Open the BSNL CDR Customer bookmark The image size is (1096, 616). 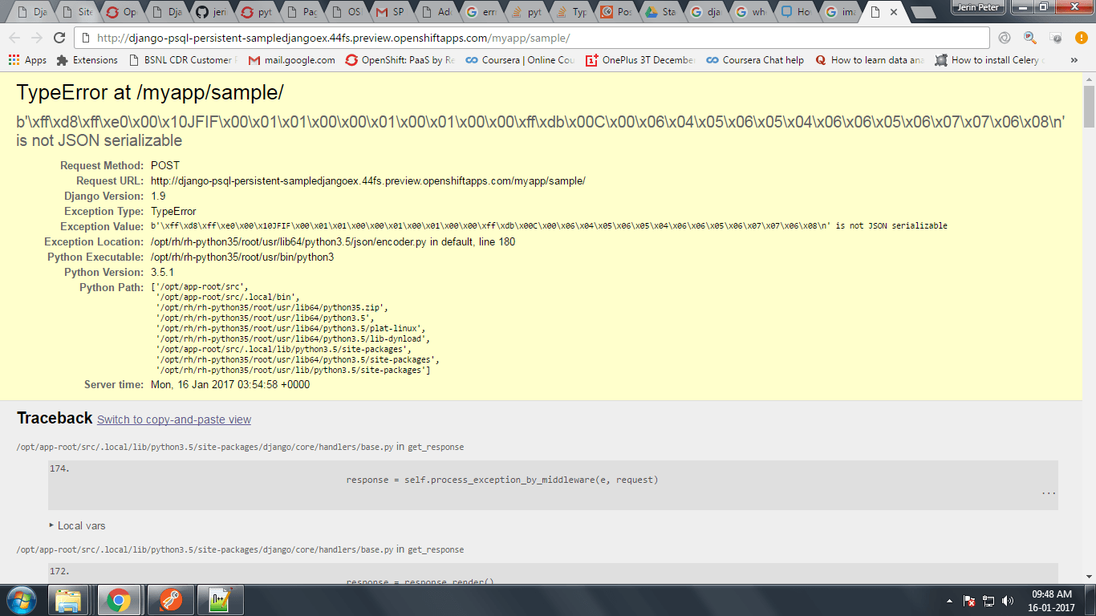pyautogui.click(x=183, y=60)
